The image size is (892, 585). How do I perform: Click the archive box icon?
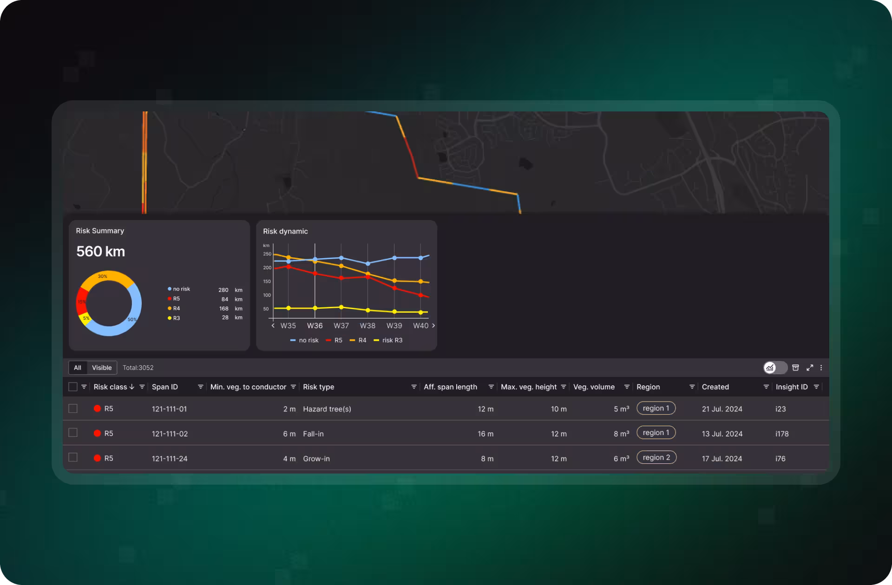coord(795,368)
